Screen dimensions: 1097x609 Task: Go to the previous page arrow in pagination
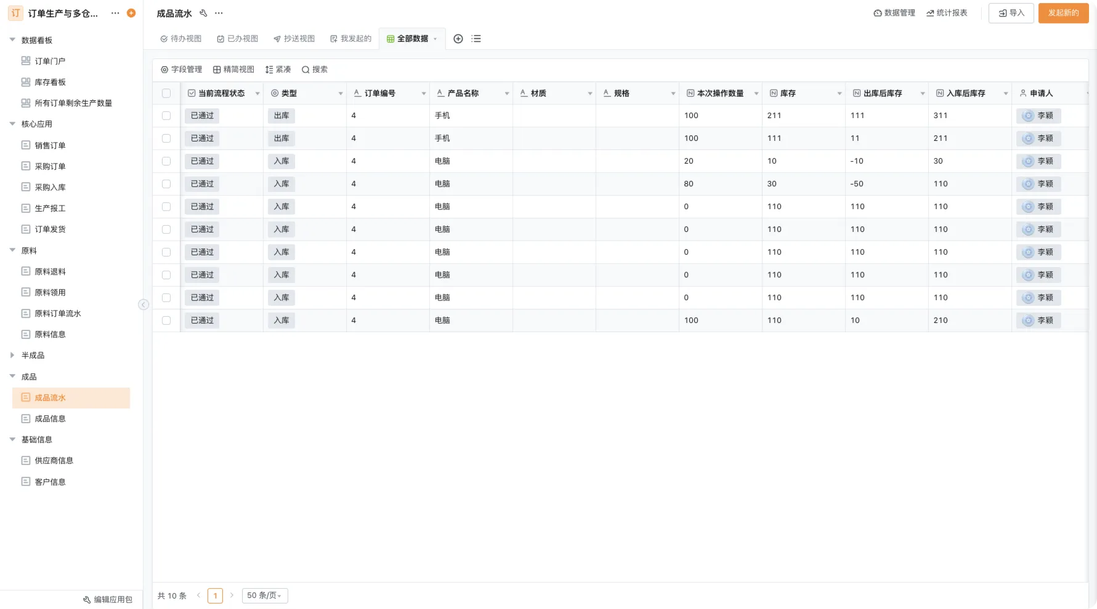198,595
